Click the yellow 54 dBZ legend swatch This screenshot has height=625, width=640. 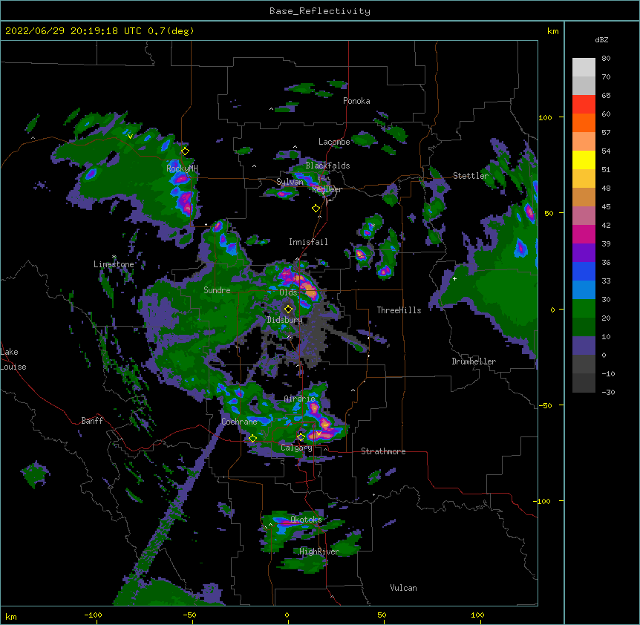584,160
